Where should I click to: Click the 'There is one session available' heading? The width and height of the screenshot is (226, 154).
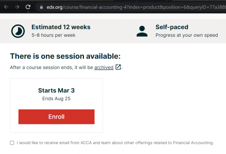65,56
